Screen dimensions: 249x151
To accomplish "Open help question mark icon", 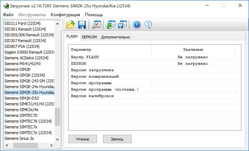I will [137, 25].
